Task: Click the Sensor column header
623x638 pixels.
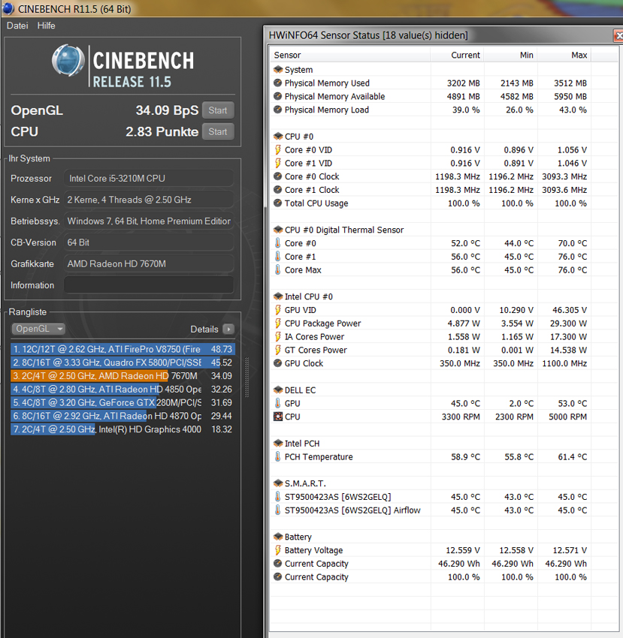Action: click(x=349, y=55)
